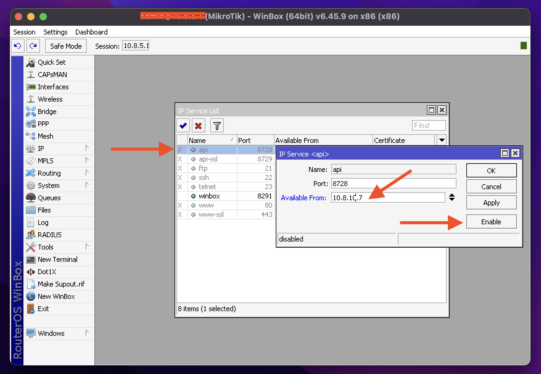Select the telnet service row
Viewport: 541px width, 374px height.
pyautogui.click(x=225, y=187)
